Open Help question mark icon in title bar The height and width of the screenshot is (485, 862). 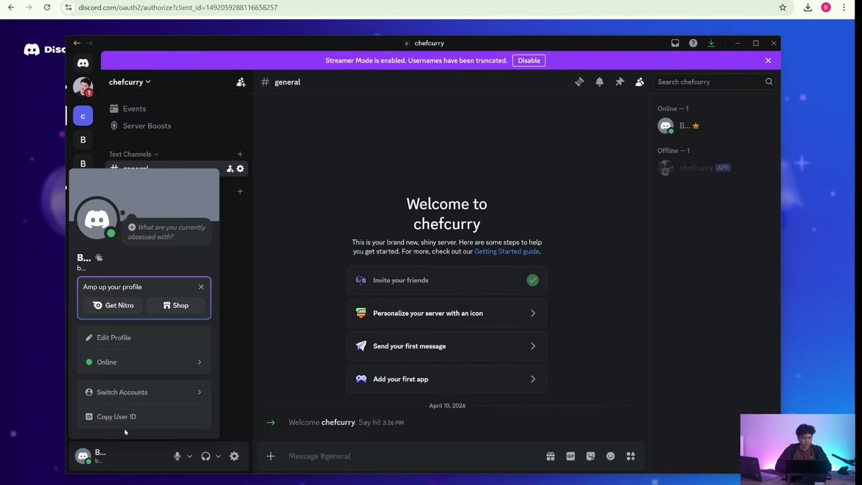coord(693,43)
